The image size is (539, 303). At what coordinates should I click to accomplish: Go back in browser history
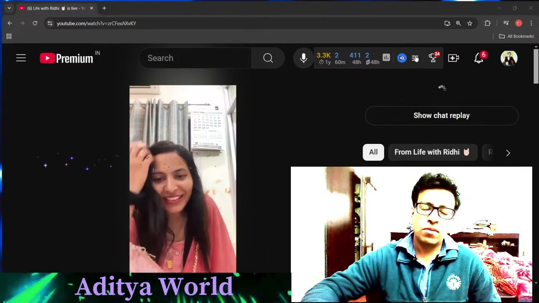(x=10, y=23)
